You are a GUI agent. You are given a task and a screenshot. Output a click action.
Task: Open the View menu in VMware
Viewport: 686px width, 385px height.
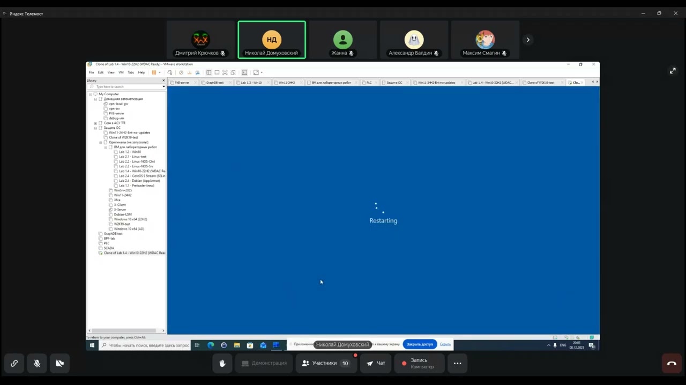(111, 72)
